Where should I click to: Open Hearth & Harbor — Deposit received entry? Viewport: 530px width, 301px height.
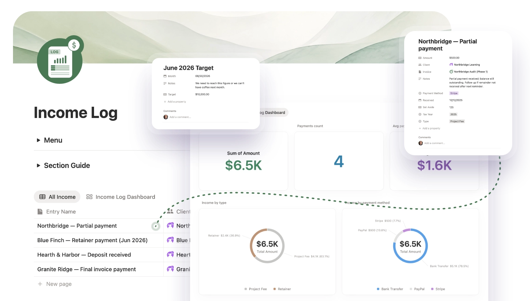pyautogui.click(x=84, y=255)
